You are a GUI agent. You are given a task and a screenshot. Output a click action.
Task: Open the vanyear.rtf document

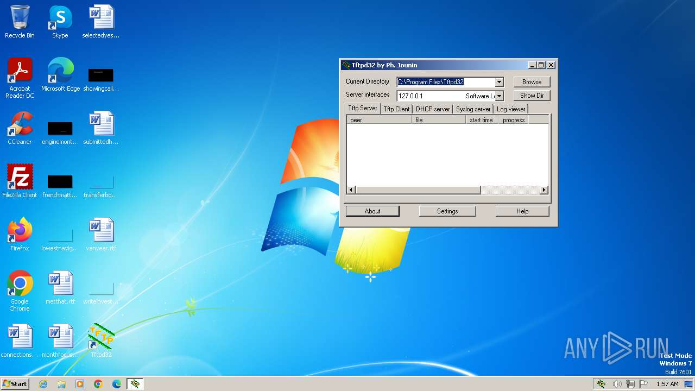click(101, 235)
